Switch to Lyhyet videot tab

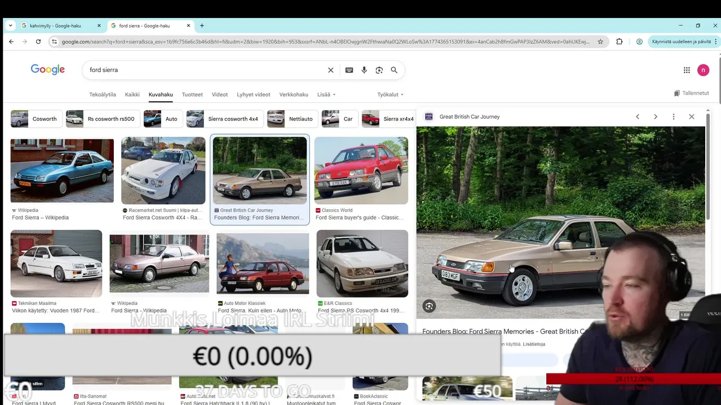coord(253,94)
